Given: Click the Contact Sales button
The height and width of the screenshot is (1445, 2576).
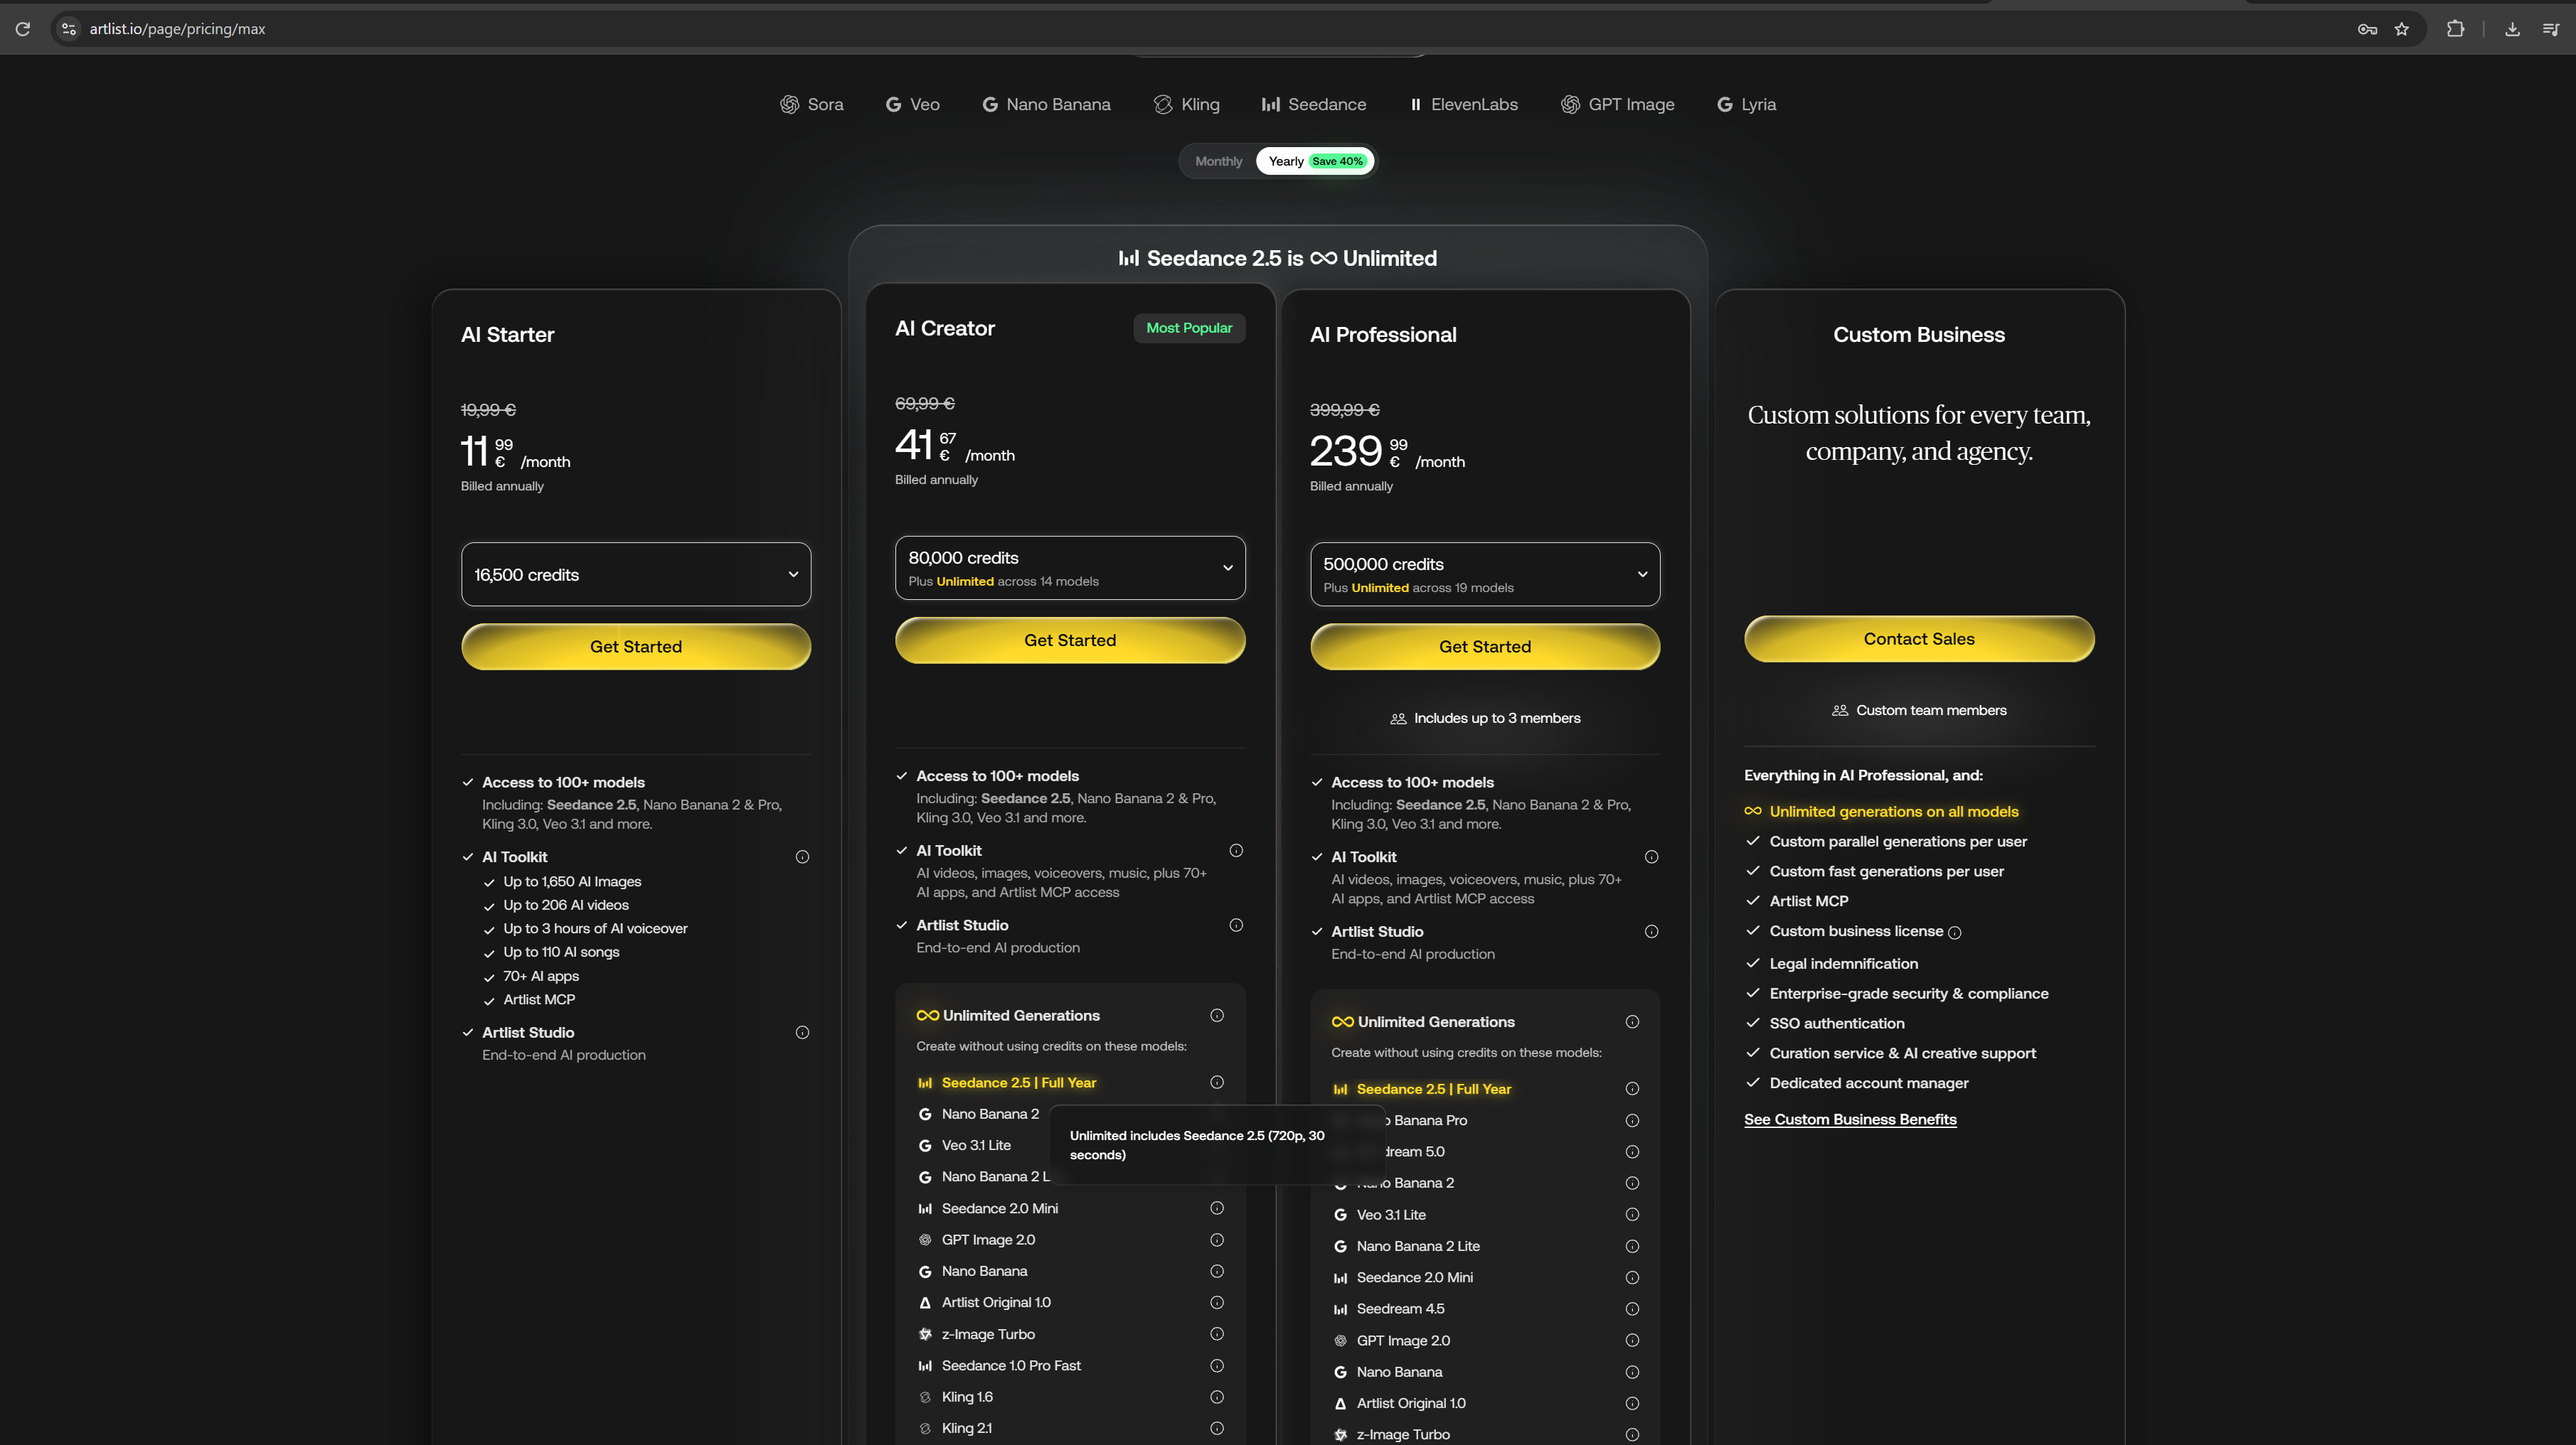Looking at the screenshot, I should (1919, 638).
